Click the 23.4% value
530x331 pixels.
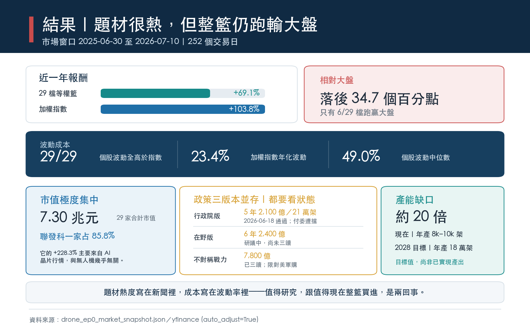(x=210, y=156)
